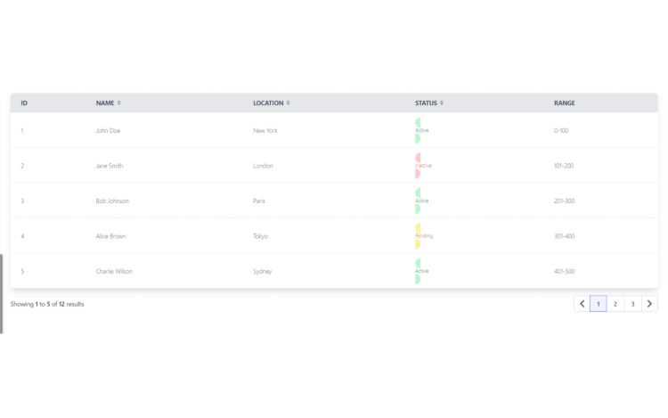Click Alice Brown's Pending status badge
The width and height of the screenshot is (668, 418).
tap(423, 236)
